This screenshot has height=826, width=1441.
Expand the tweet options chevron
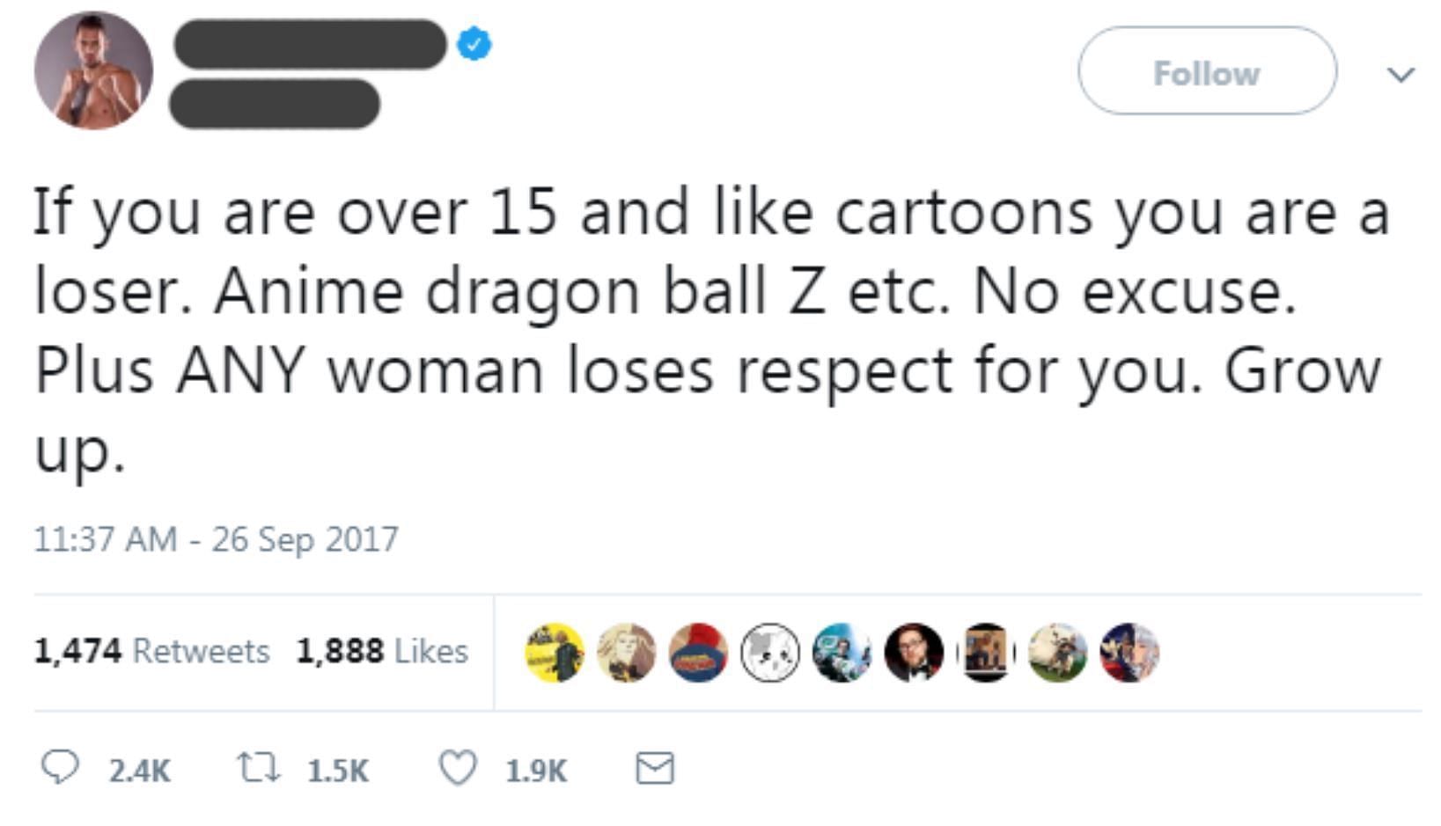[1401, 74]
